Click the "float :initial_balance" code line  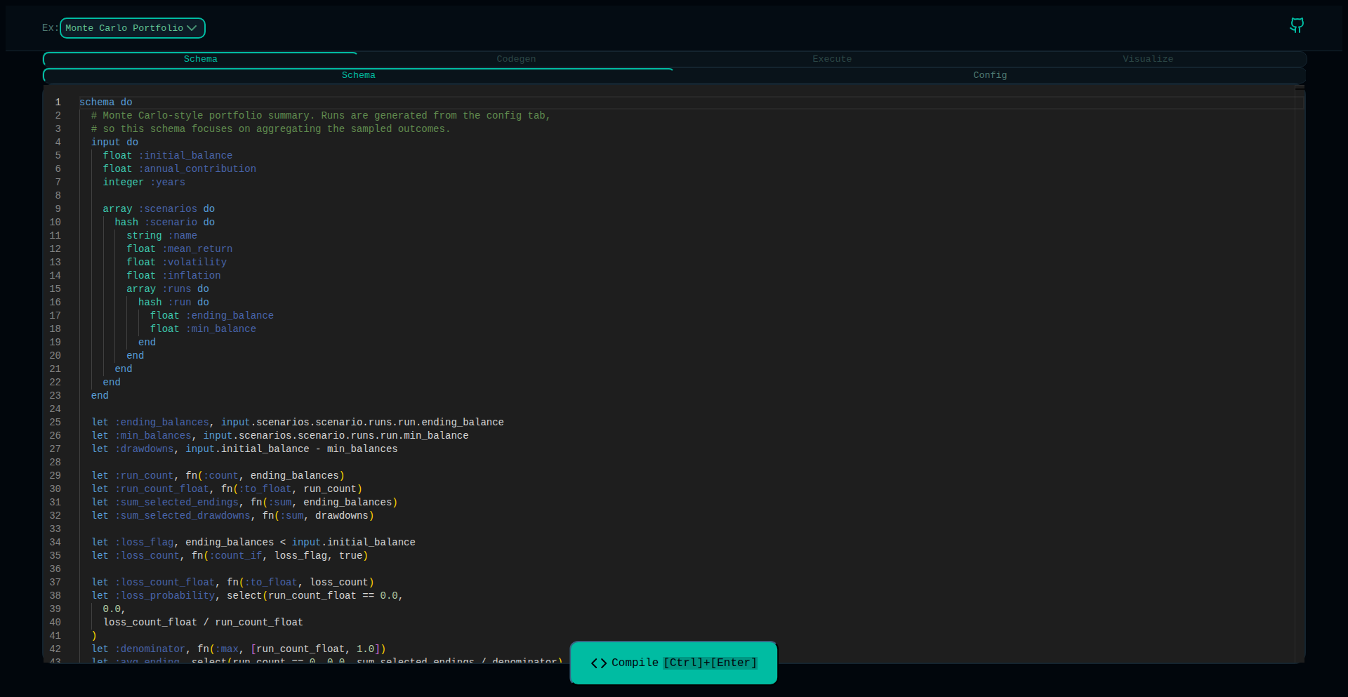tap(167, 156)
